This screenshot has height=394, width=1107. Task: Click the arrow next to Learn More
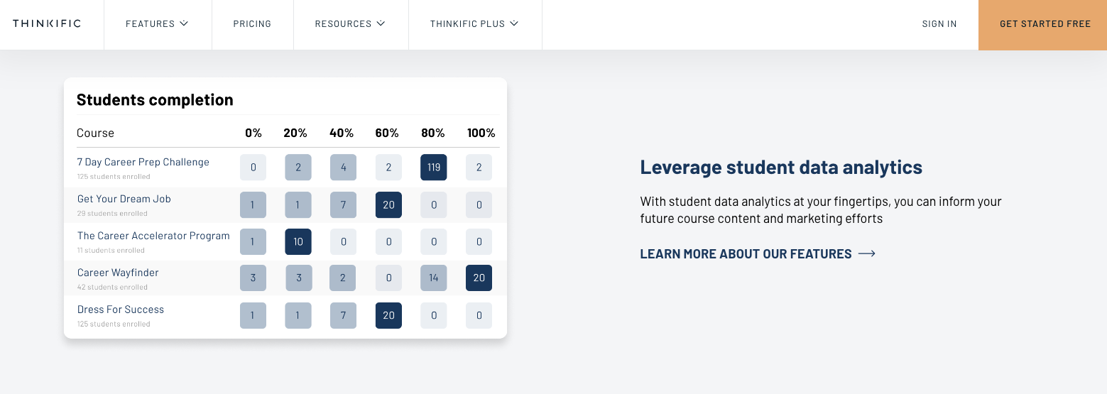866,254
